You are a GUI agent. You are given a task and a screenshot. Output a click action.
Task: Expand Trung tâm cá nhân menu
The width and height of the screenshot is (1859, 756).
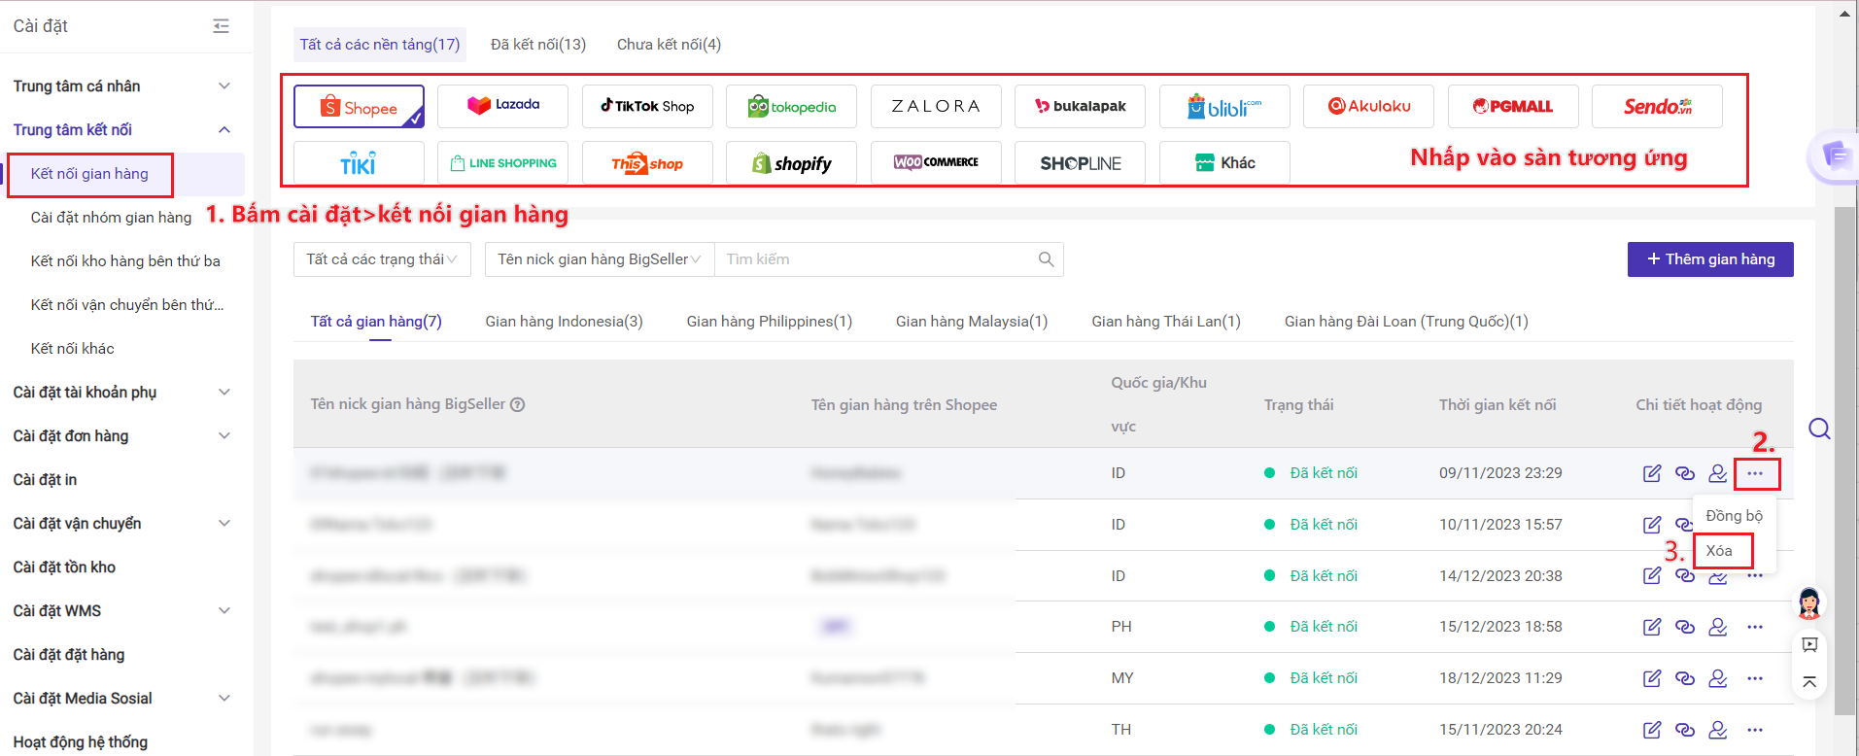point(224,86)
